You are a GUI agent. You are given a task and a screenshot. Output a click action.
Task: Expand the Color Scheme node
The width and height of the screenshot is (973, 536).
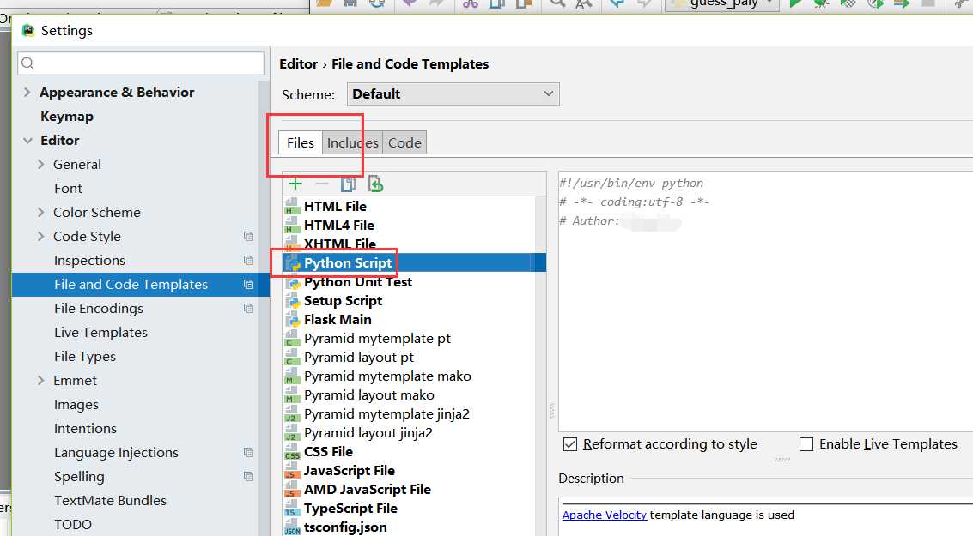(41, 212)
